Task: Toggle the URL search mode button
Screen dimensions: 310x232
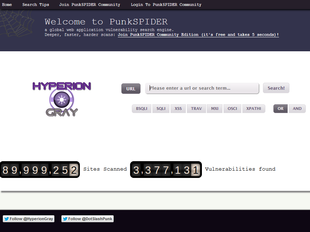Action: (x=131, y=89)
